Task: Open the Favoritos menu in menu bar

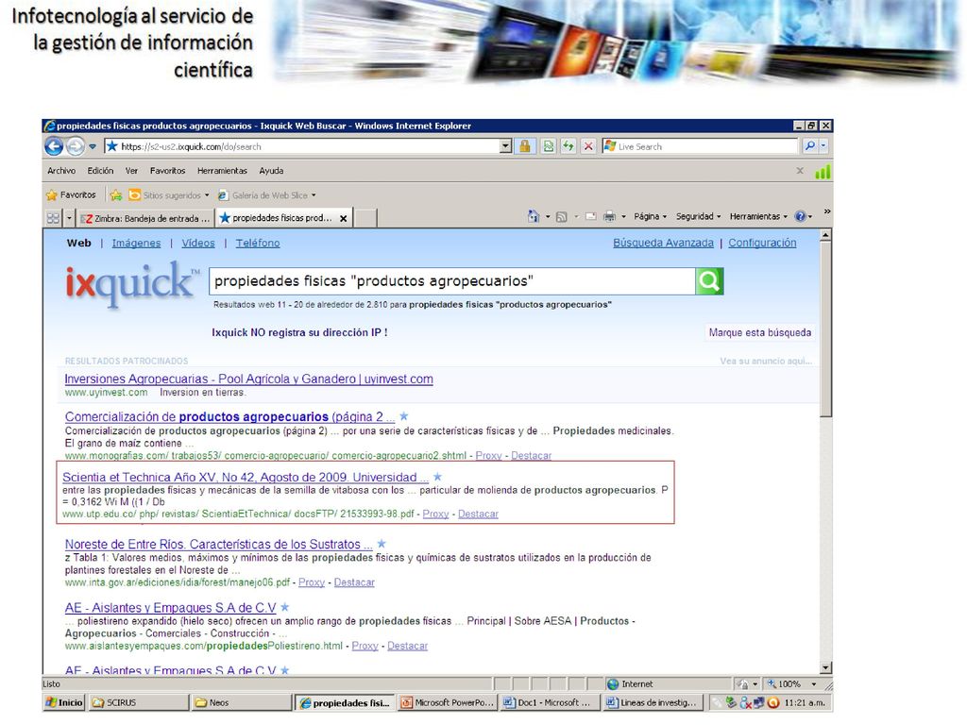Action: click(x=167, y=171)
